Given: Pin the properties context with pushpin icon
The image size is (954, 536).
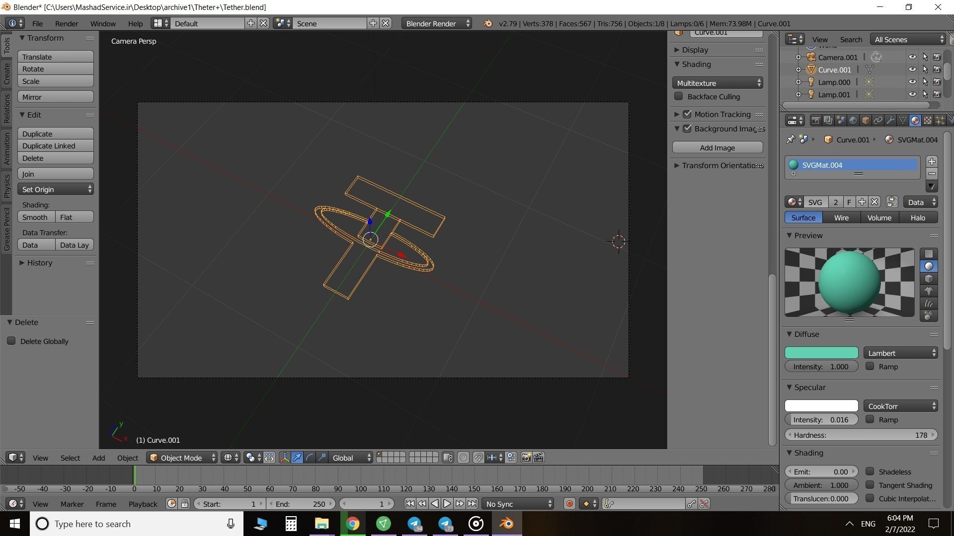Looking at the screenshot, I should 790,139.
